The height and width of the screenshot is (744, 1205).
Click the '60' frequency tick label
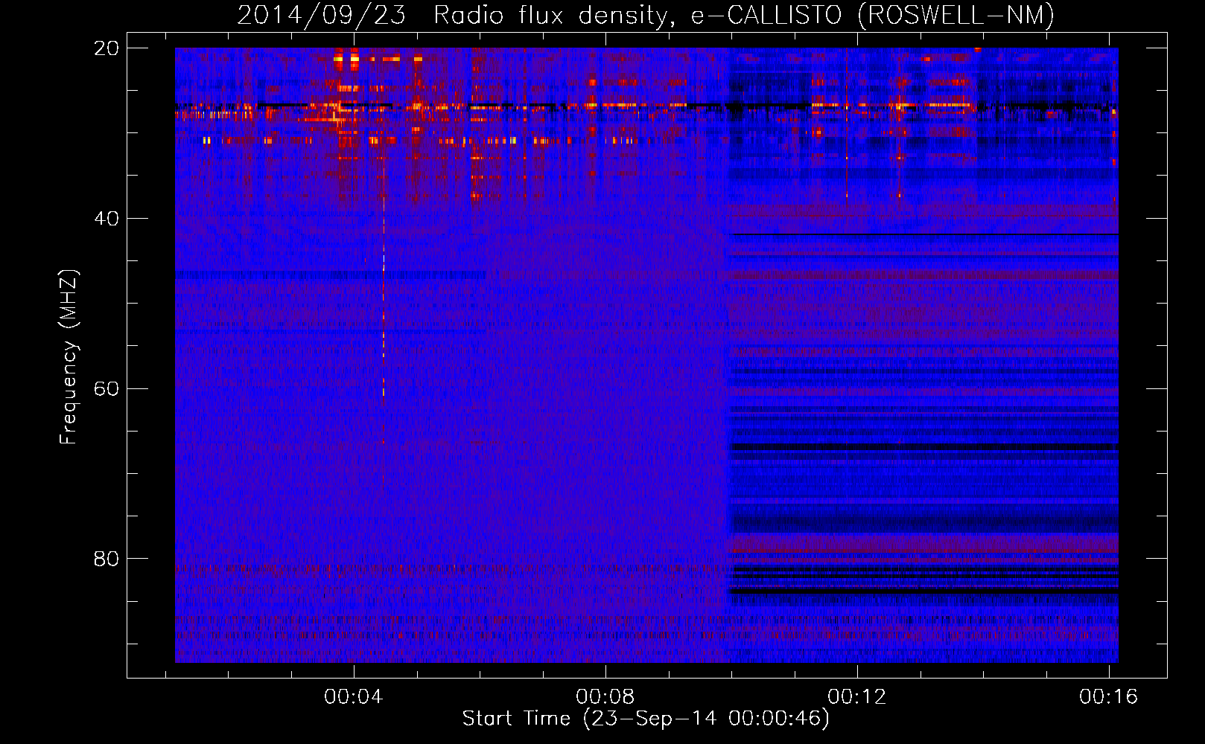(106, 389)
